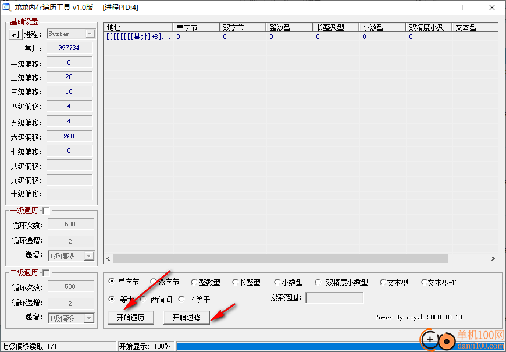The height and width of the screenshot is (352, 506).
Task: Click the 一级偏移 field with value 8
Action: [69, 63]
